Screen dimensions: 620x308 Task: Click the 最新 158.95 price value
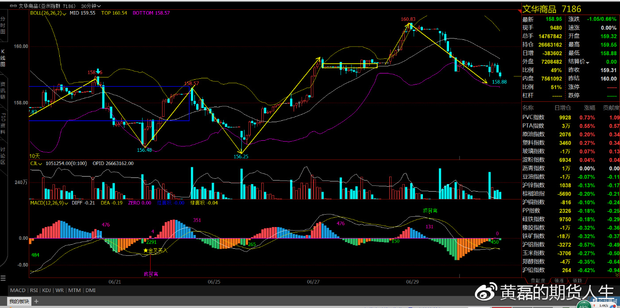click(x=554, y=19)
